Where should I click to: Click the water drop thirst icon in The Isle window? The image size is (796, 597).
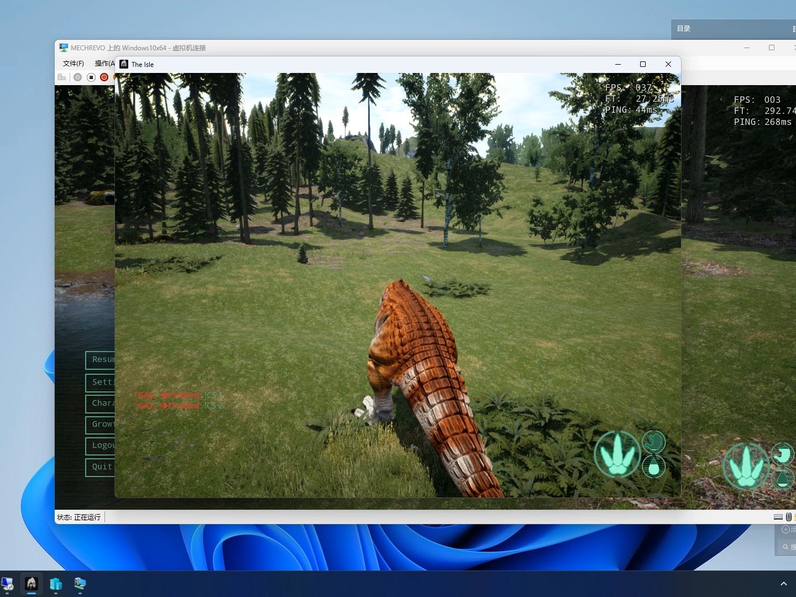(654, 468)
